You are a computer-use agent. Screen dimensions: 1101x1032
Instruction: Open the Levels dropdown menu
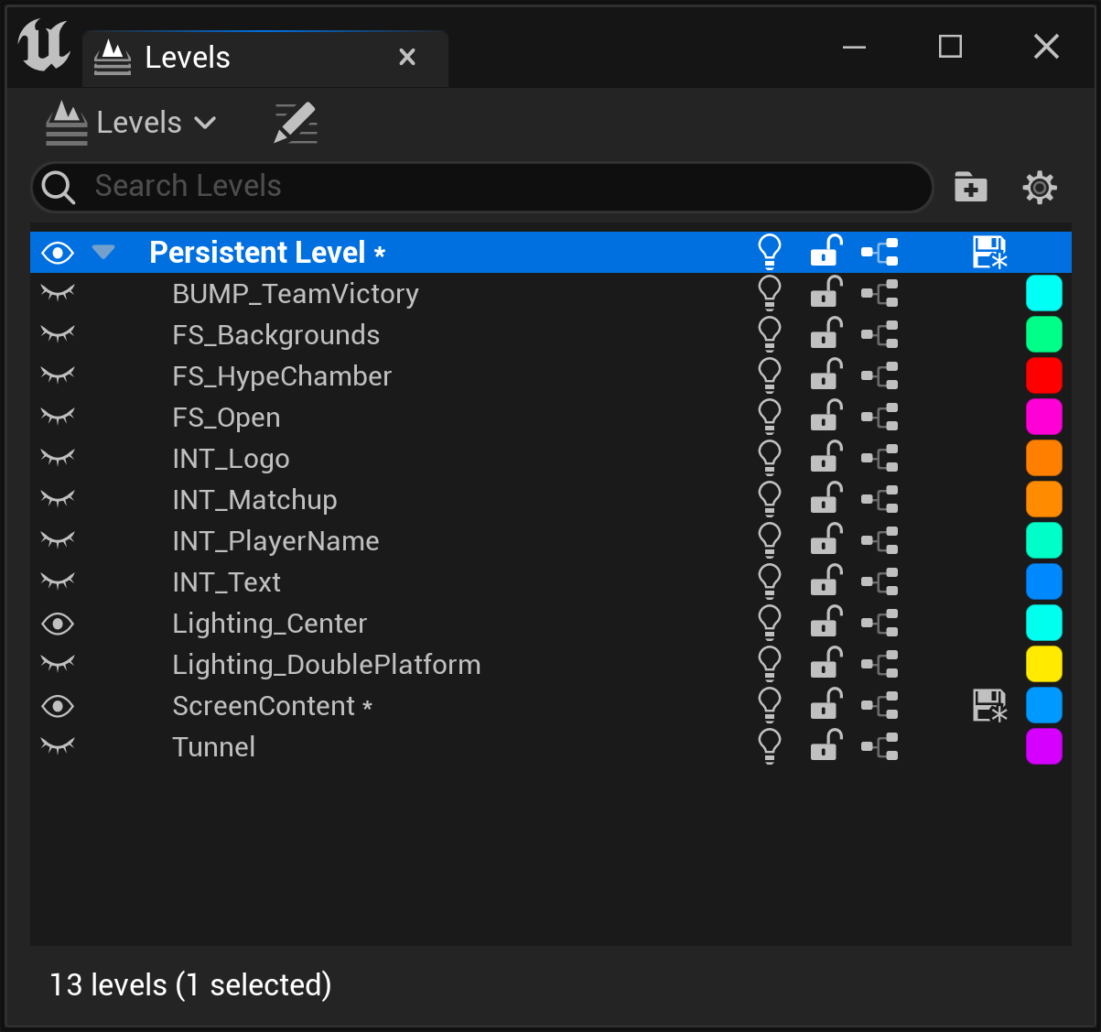coord(133,123)
